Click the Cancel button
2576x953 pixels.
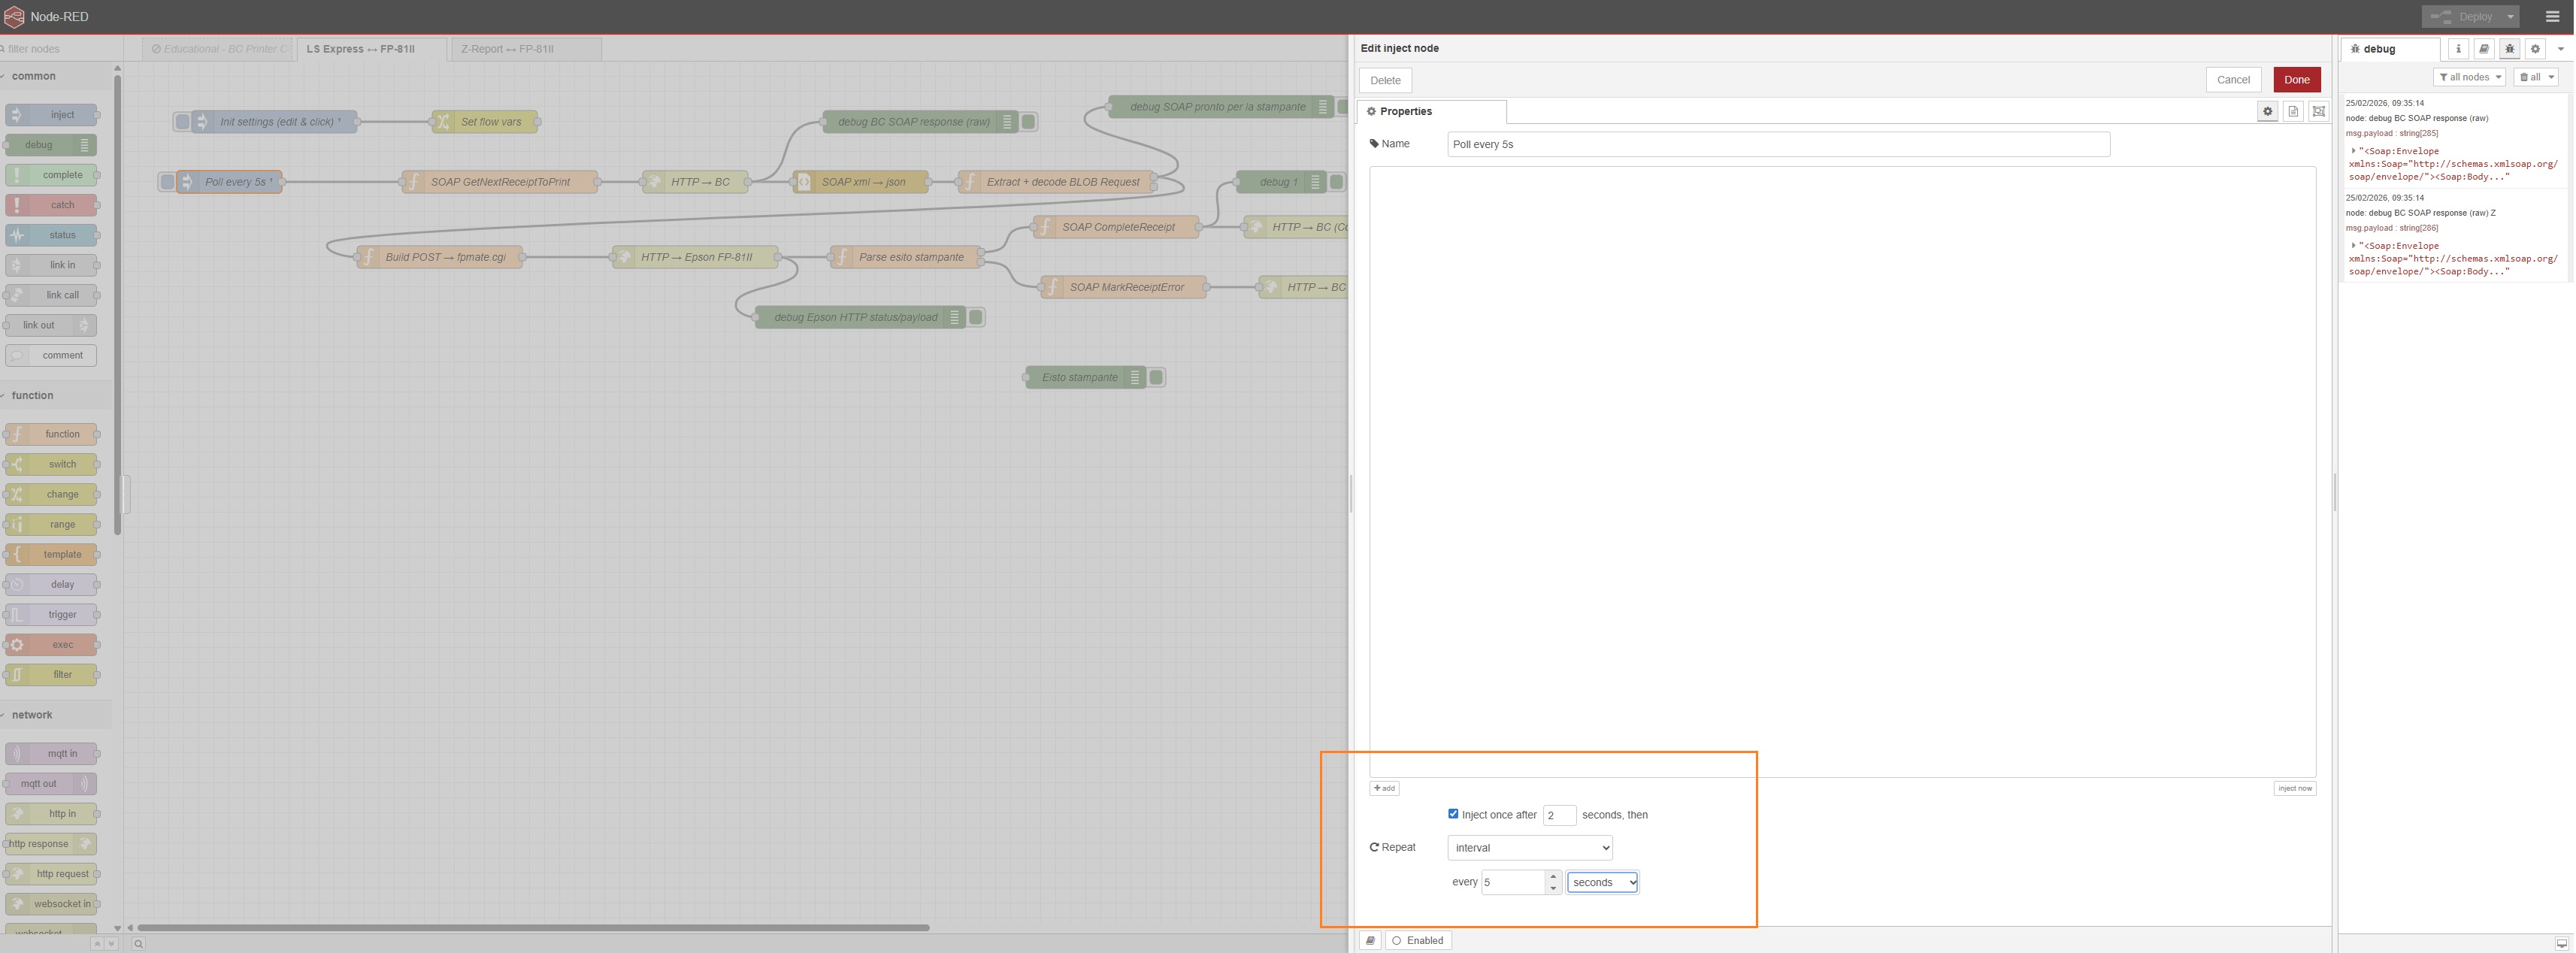(2232, 80)
